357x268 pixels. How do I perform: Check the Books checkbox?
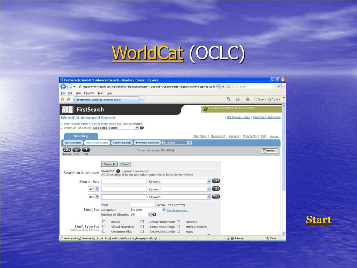coord(104,222)
